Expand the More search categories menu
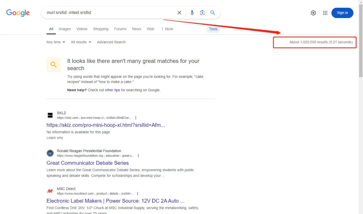 tap(167, 29)
